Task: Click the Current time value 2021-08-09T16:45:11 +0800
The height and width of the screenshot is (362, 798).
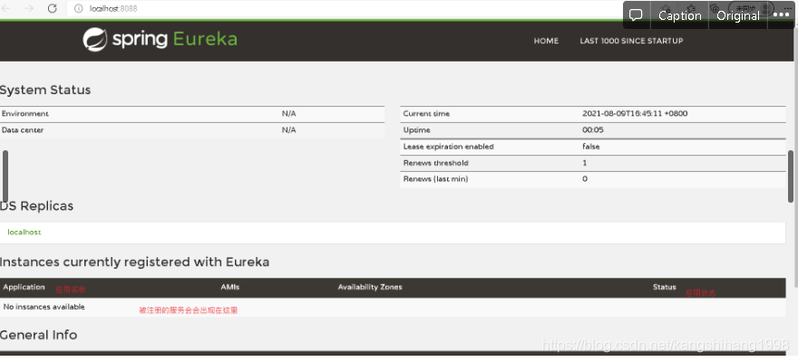Action: point(635,114)
